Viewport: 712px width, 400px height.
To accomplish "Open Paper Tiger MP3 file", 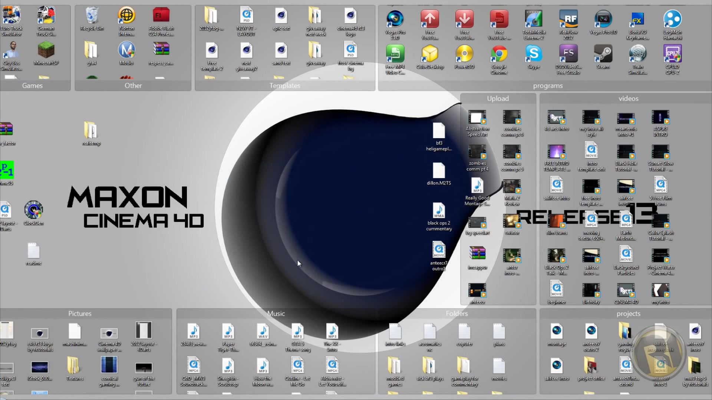I will coord(228,338).
